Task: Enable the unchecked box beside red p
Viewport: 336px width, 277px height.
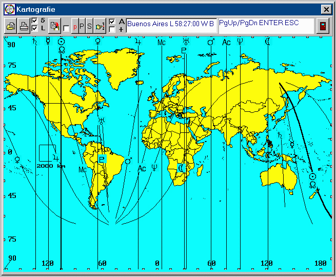Action: tap(66, 29)
